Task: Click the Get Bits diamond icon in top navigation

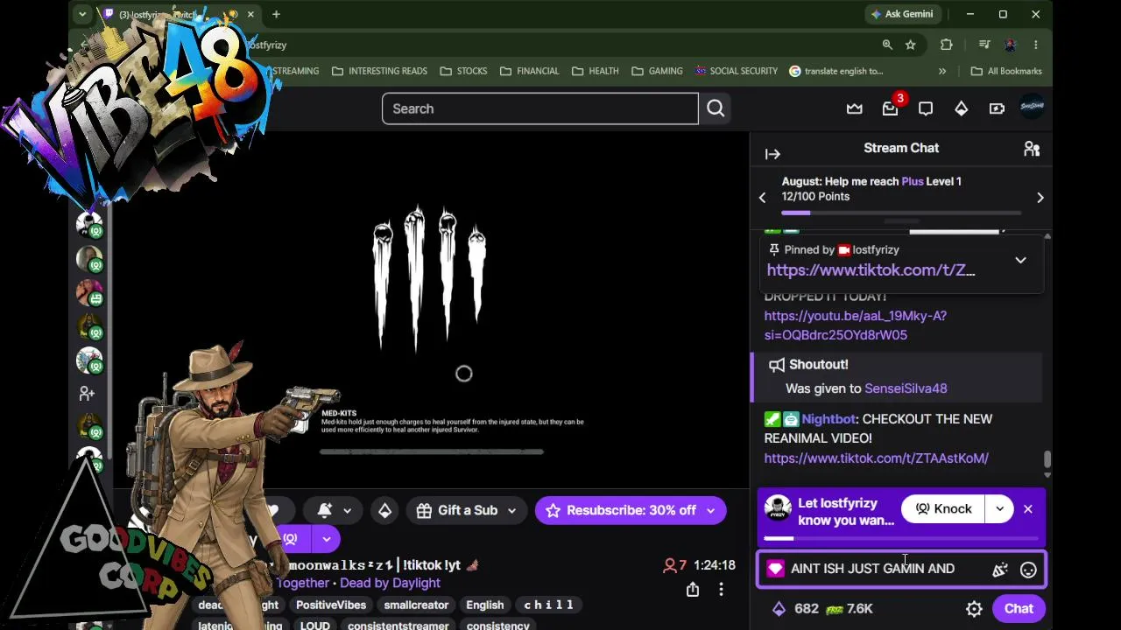Action: pos(961,108)
